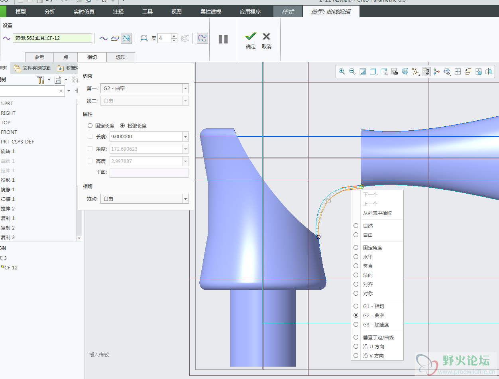This screenshot has height=379, width=499.
Task: Open the search filter dropdown arrow
Action: 69,91
